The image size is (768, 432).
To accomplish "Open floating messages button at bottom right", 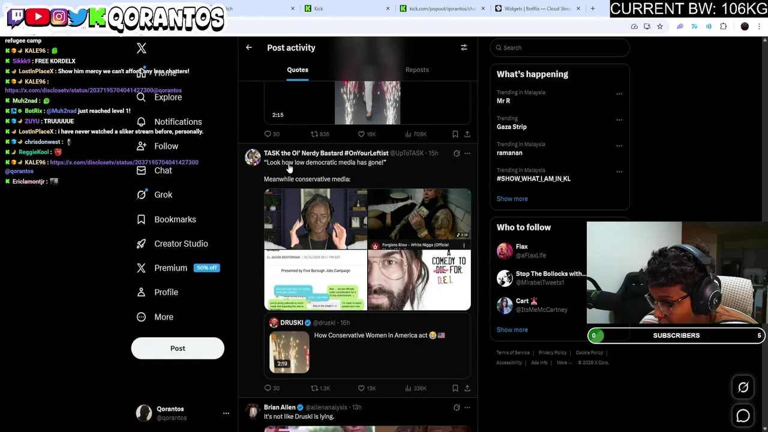I will pos(743,415).
